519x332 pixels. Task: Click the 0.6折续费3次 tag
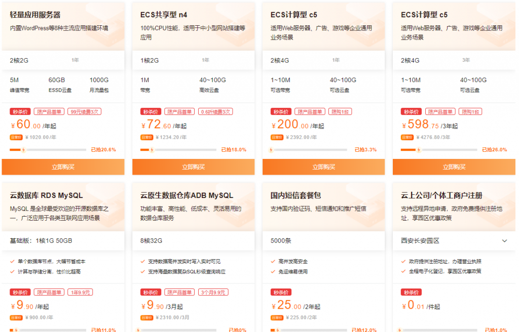click(215, 112)
